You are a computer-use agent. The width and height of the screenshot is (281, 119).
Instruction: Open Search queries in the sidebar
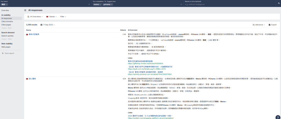pos(7,36)
